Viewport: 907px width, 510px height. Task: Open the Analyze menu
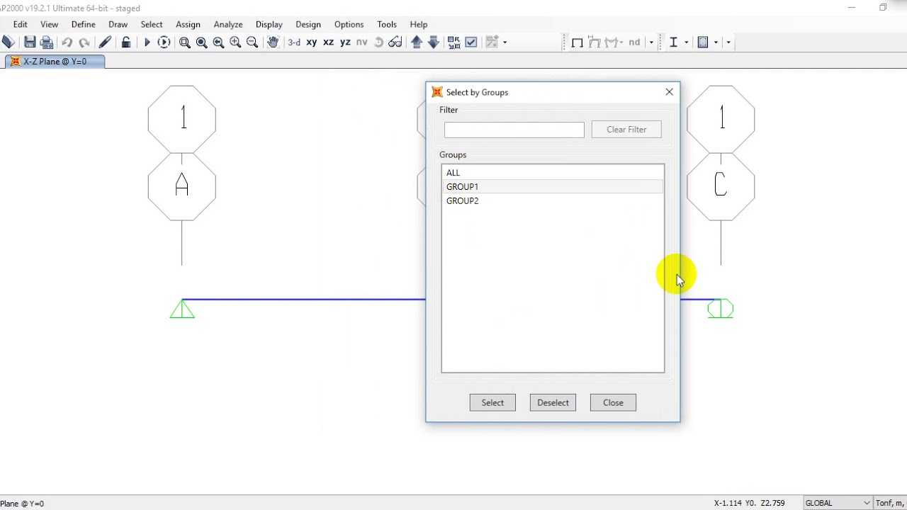tap(228, 24)
